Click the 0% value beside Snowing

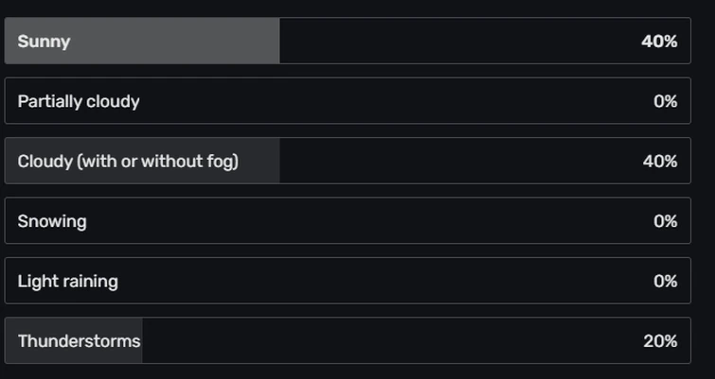pos(665,221)
